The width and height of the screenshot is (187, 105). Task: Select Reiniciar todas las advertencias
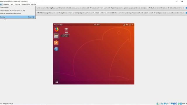pos(18,13)
